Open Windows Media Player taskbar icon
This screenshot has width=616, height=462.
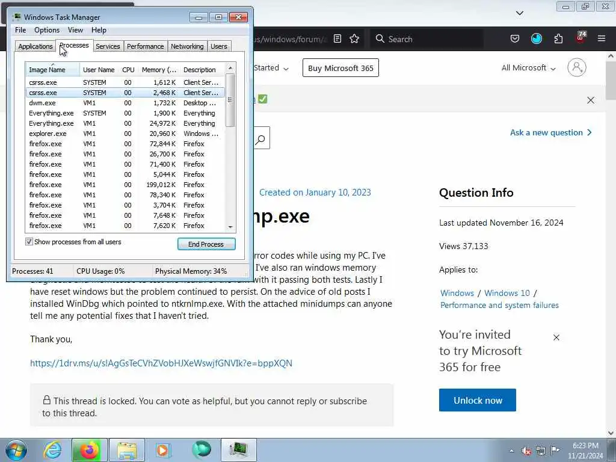pos(162,450)
